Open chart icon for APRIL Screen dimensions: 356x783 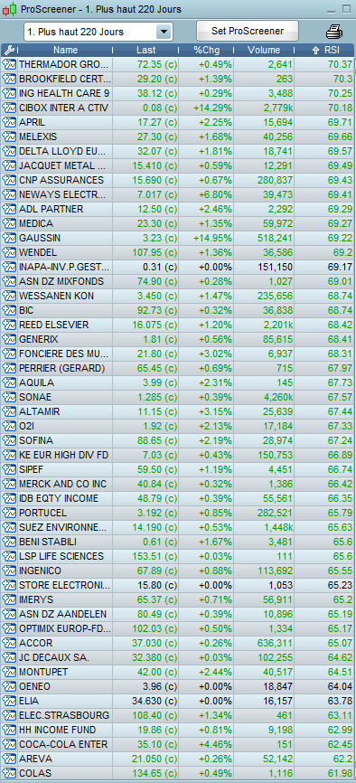9,122
